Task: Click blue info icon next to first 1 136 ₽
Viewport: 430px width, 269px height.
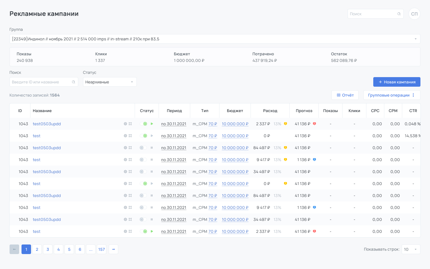Action: (x=314, y=160)
